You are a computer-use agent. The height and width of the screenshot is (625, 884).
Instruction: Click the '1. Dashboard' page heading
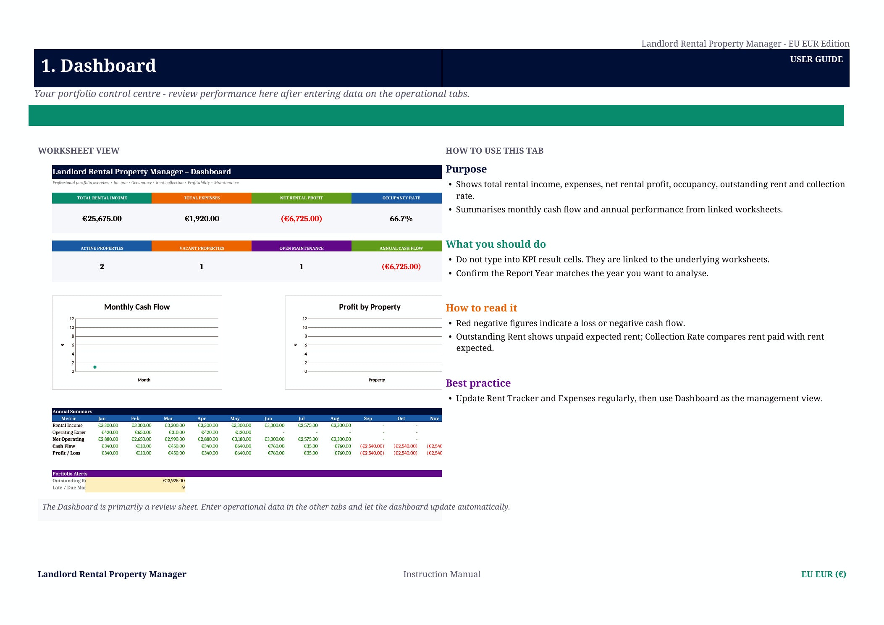[99, 66]
